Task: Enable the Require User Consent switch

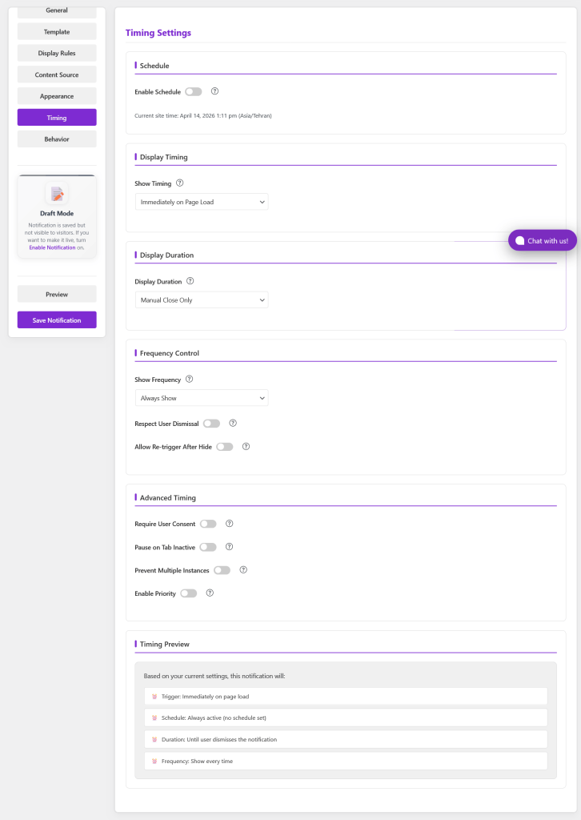Action: click(x=208, y=524)
